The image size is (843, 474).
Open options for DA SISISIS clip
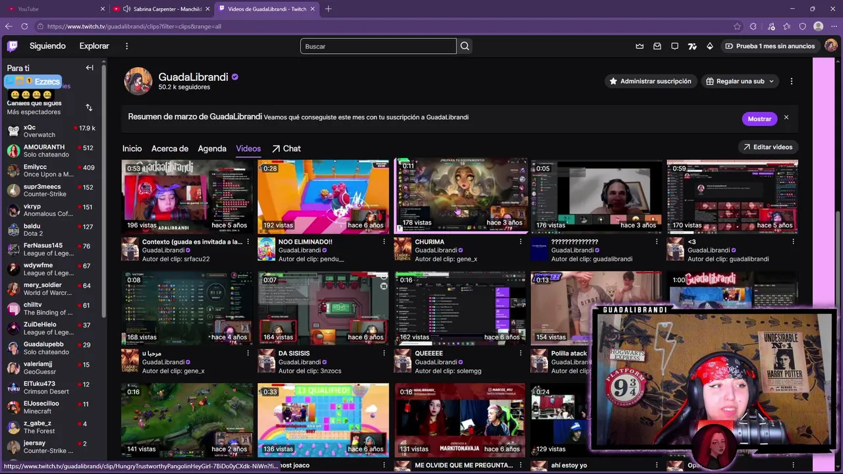[x=384, y=354]
